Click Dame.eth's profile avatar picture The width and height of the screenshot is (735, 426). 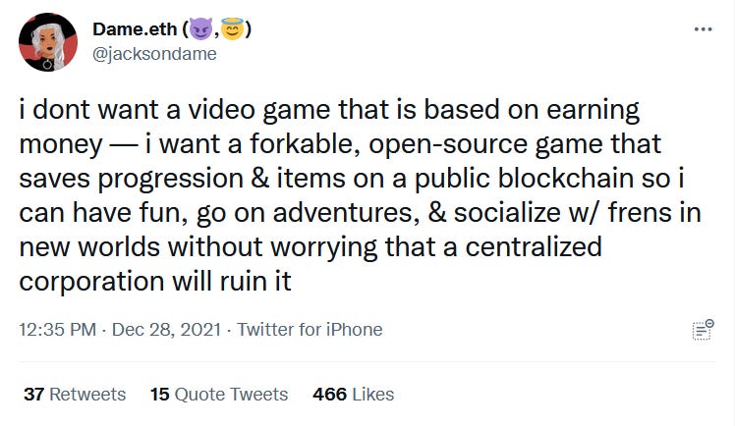[x=48, y=42]
